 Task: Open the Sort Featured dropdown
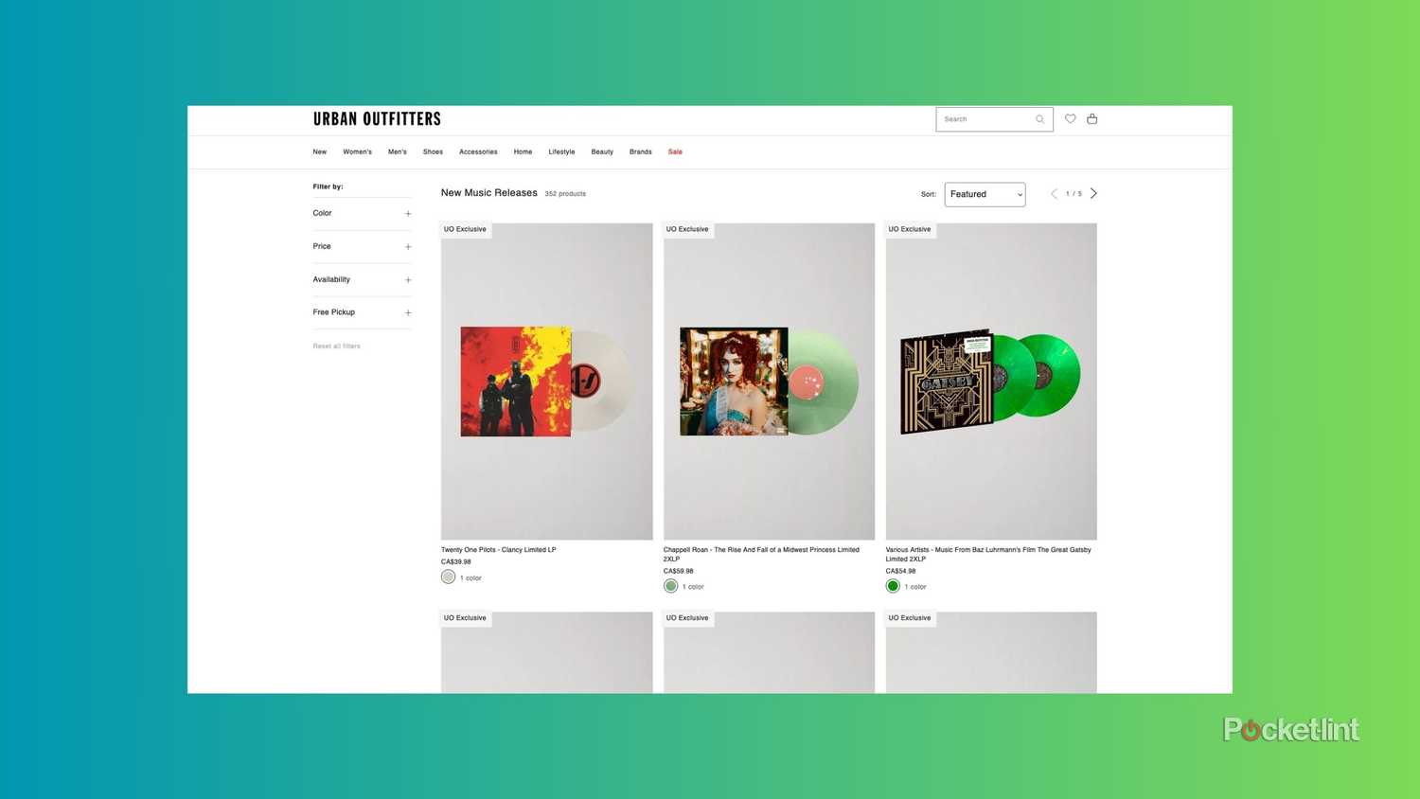click(x=985, y=194)
